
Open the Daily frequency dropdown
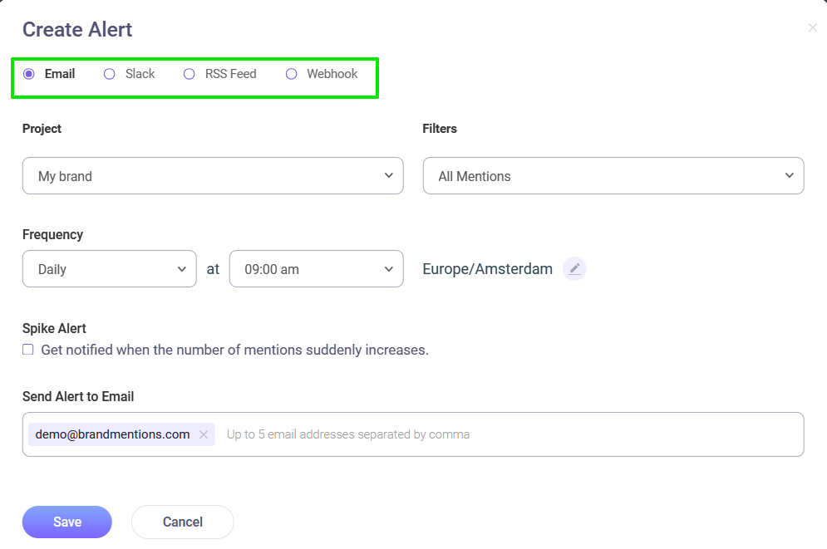coord(110,269)
